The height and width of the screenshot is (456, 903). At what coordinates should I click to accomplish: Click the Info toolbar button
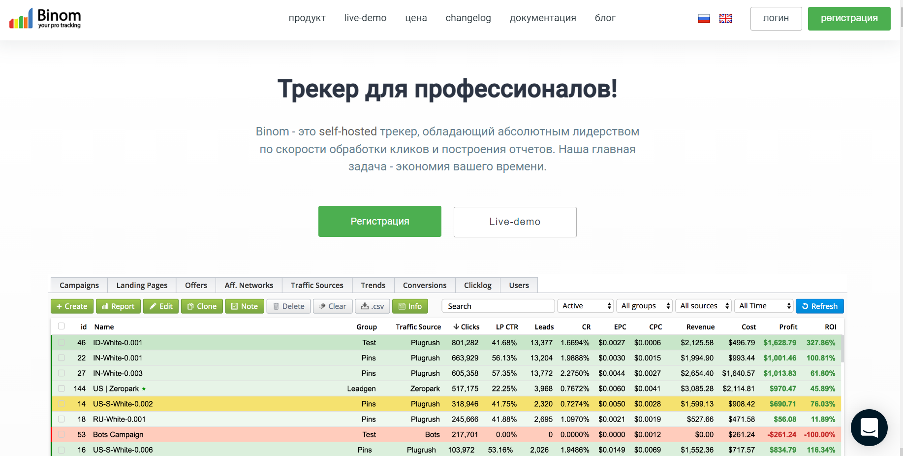pyautogui.click(x=410, y=306)
